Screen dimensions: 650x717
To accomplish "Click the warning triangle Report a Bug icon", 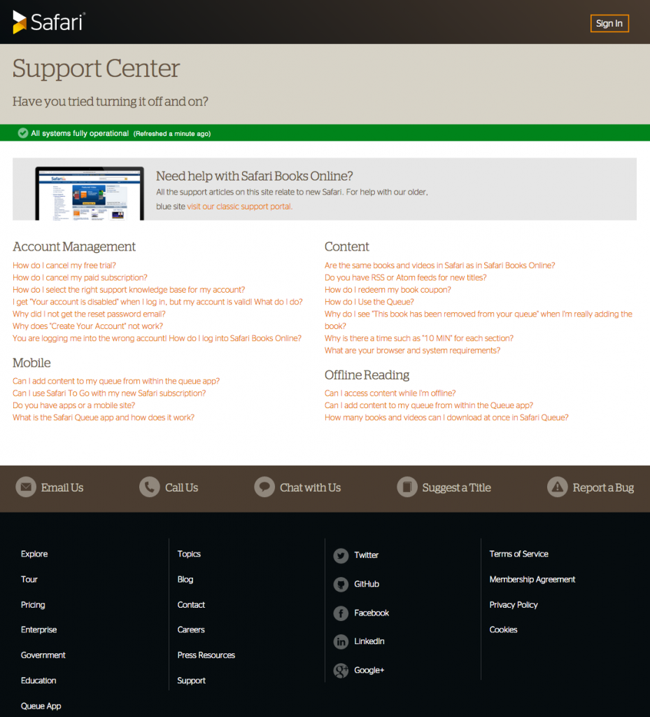I will (557, 487).
